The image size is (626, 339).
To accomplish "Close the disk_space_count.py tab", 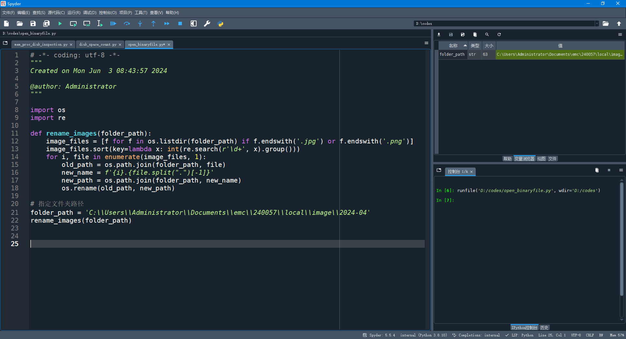I will tap(120, 45).
